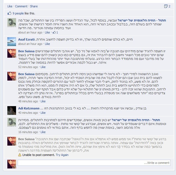The height and width of the screenshot is (175, 176).
Task: Click Like in the post action bar
Action: [10, 6]
